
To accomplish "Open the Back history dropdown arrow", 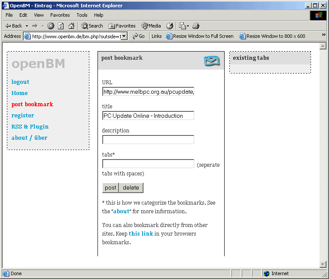I will (x=27, y=26).
